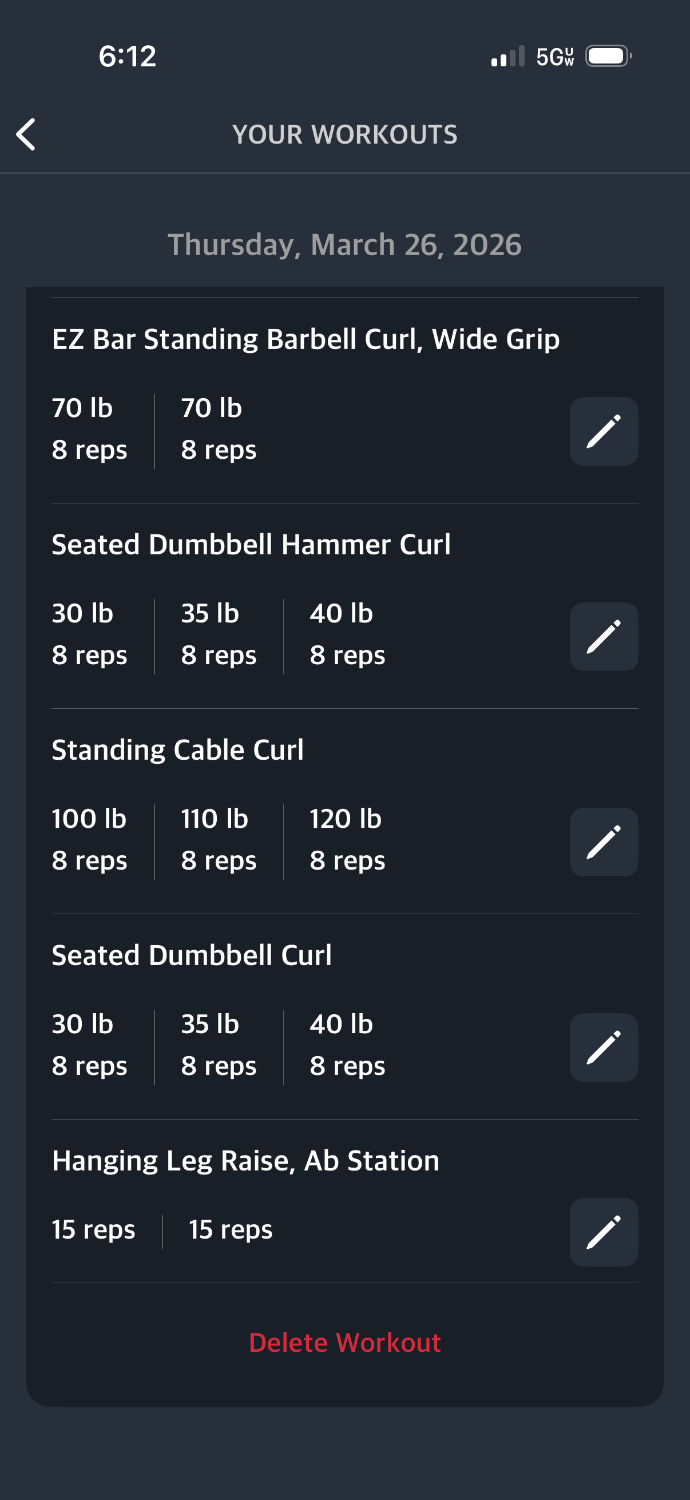This screenshot has width=690, height=1500.
Task: Edit the Seated Dumbbell Hammer Curl sets
Action: tap(603, 637)
